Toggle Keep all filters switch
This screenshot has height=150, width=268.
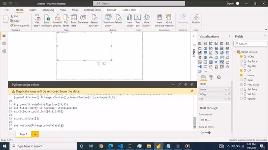[208, 132]
